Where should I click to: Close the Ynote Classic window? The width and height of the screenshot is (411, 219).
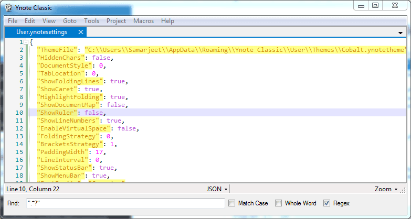click(x=395, y=5)
